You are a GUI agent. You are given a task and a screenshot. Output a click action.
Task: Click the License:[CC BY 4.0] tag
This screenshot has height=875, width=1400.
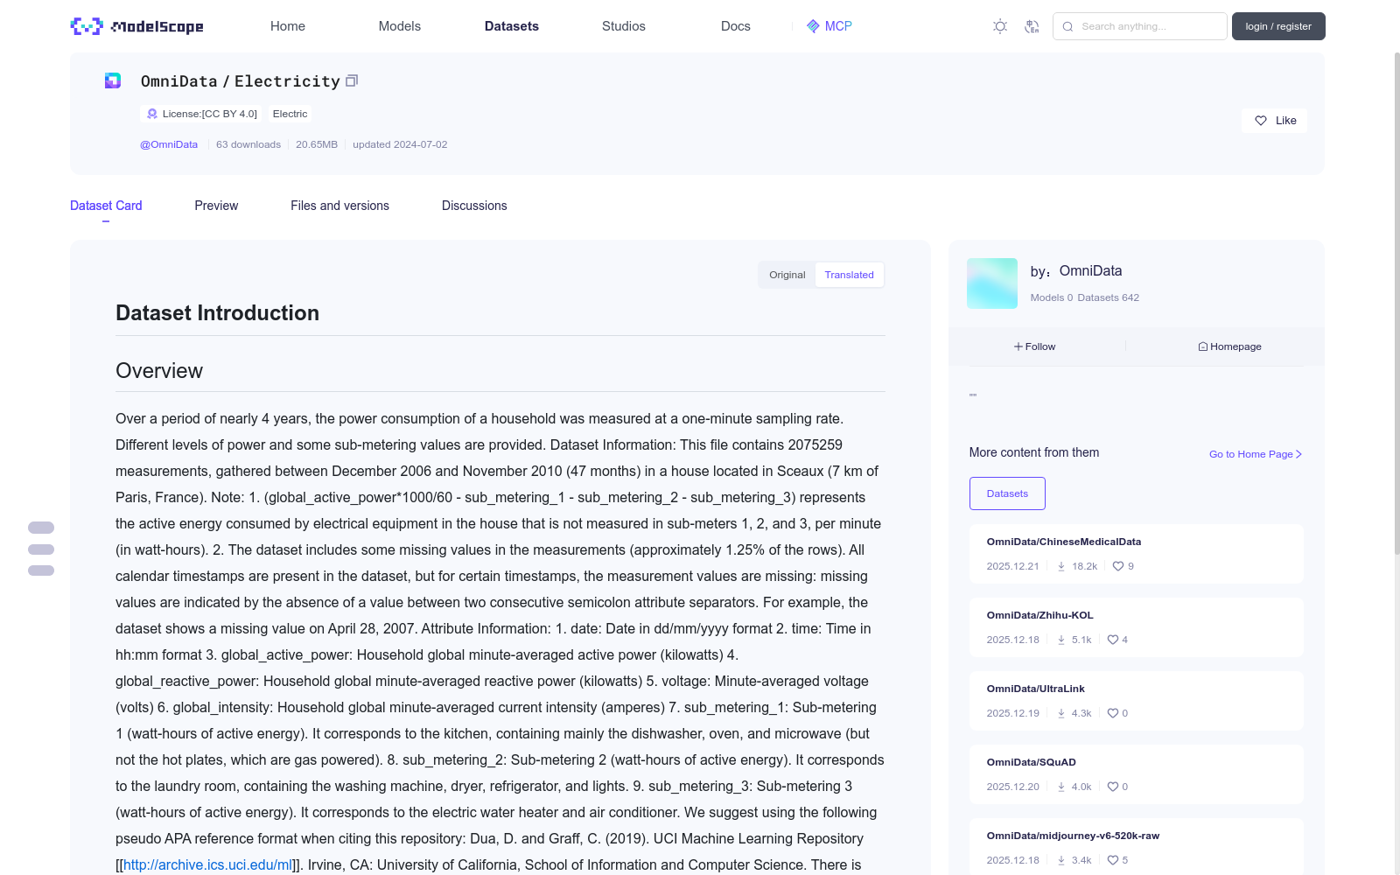[x=203, y=114]
